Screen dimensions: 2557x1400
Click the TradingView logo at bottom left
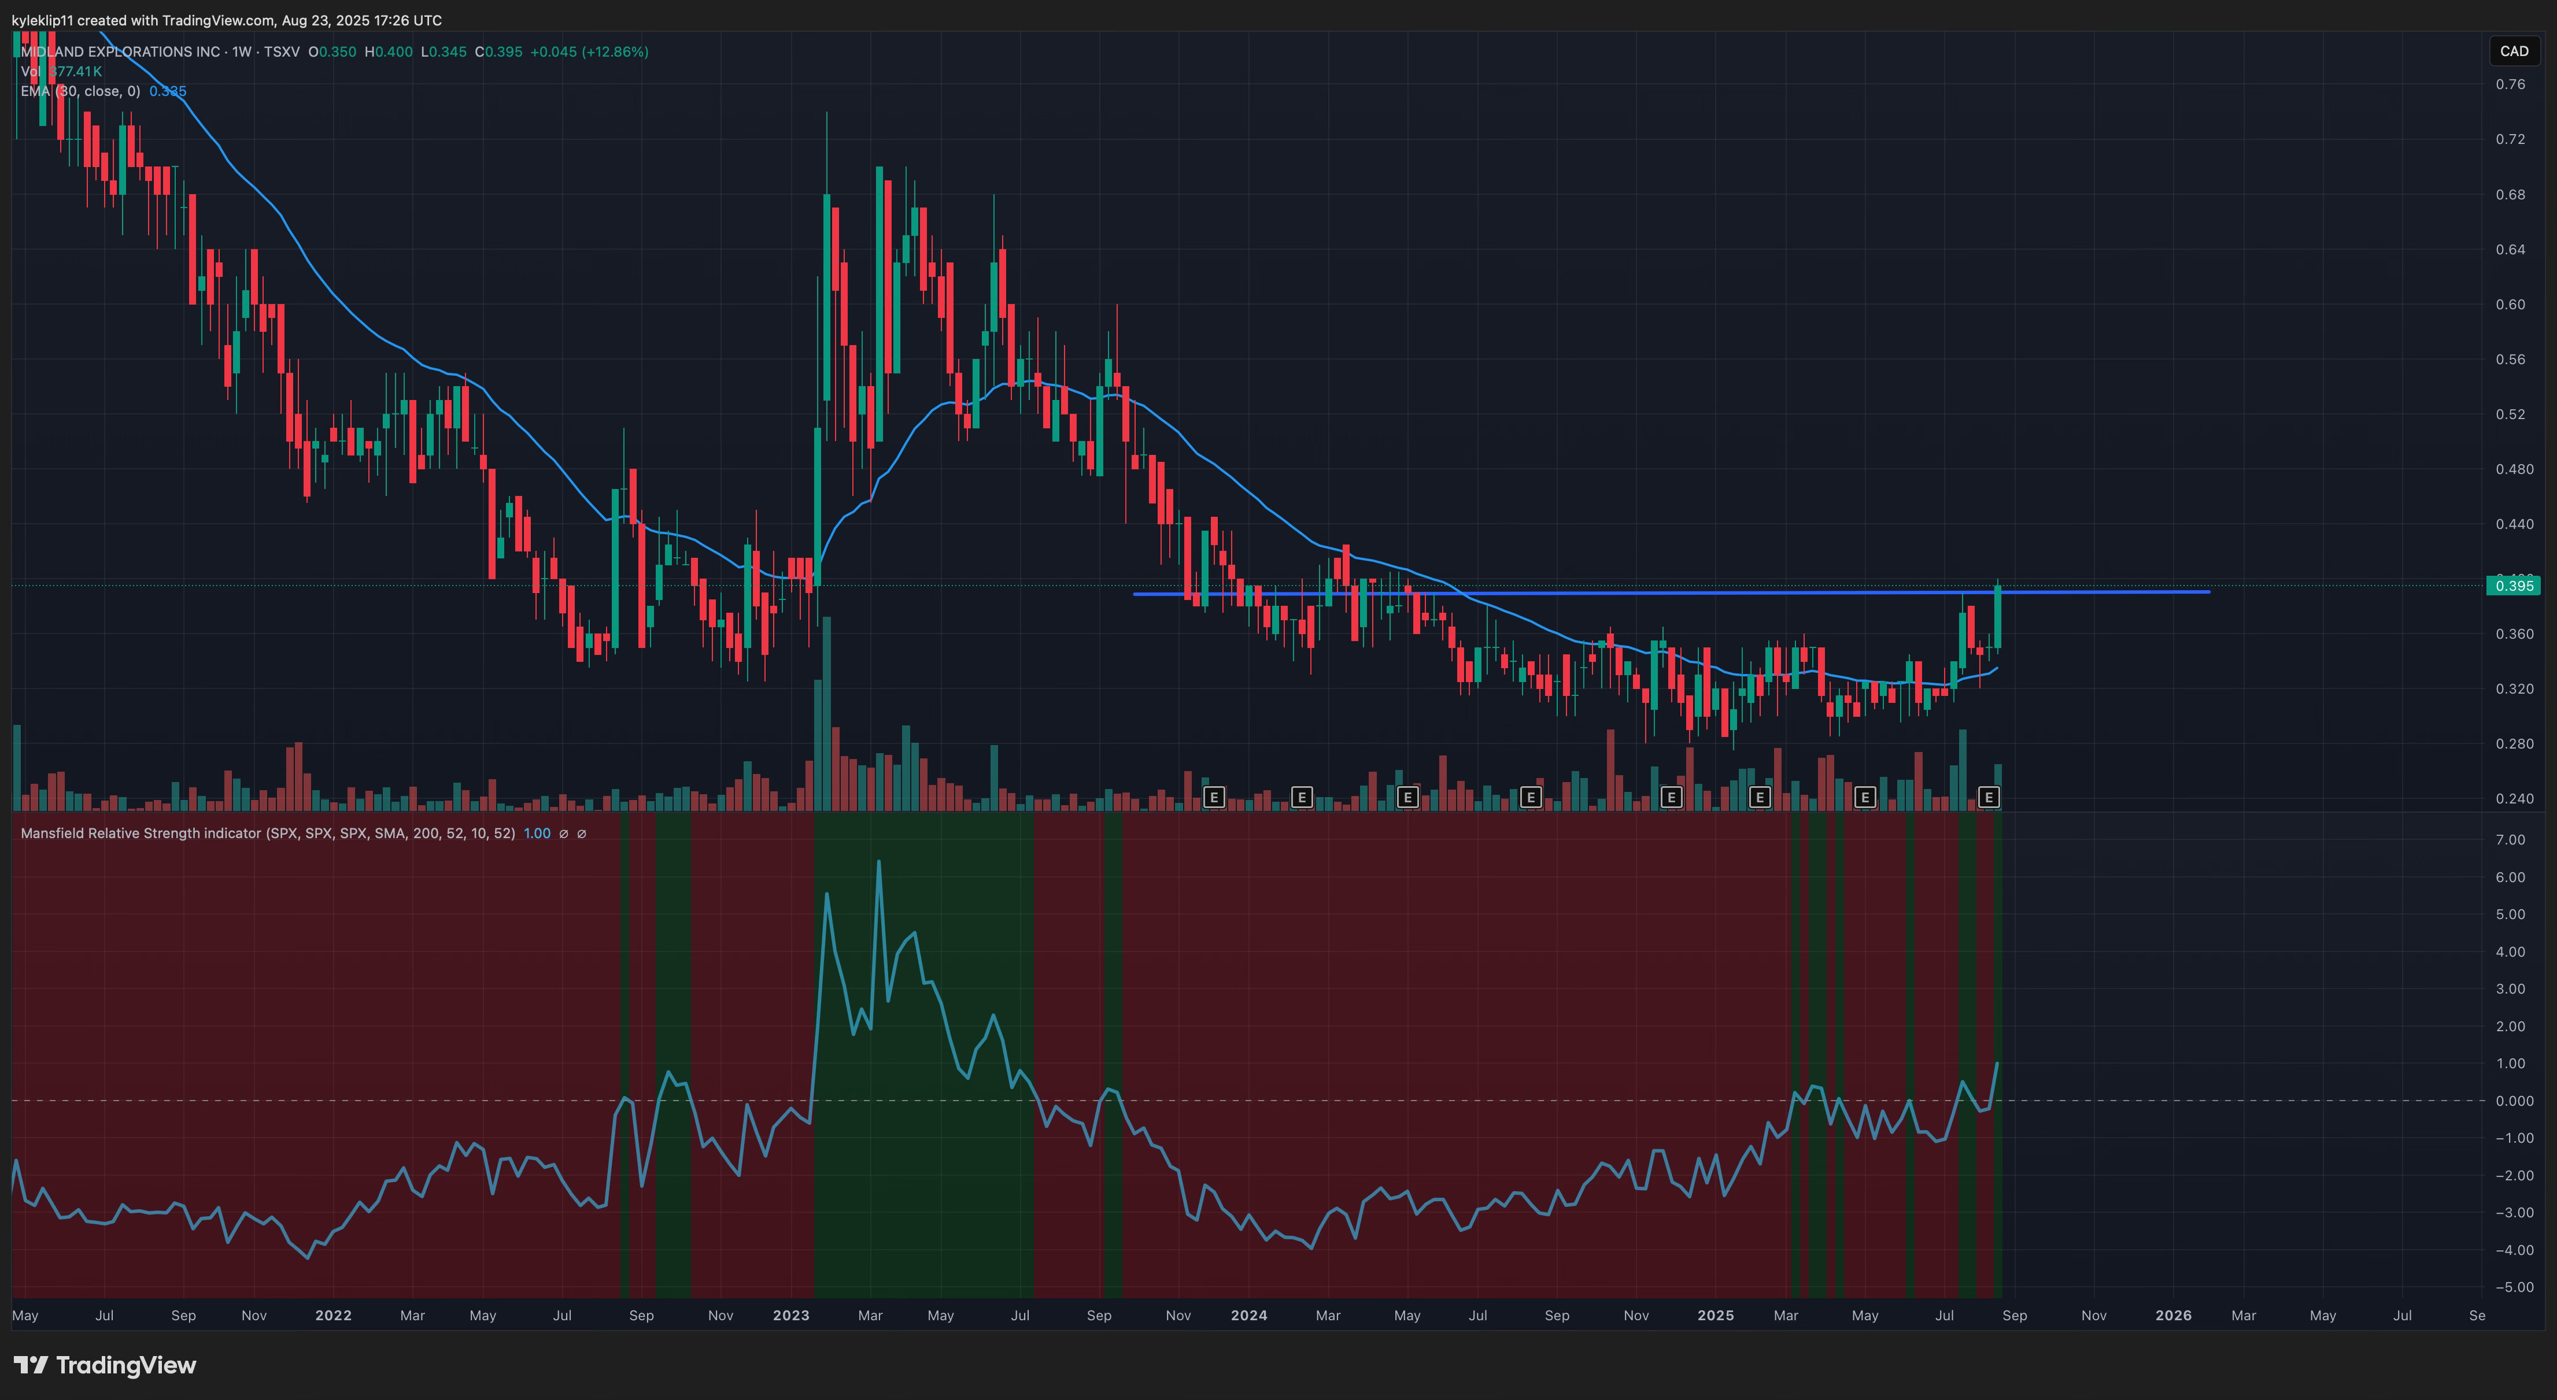coord(104,1365)
